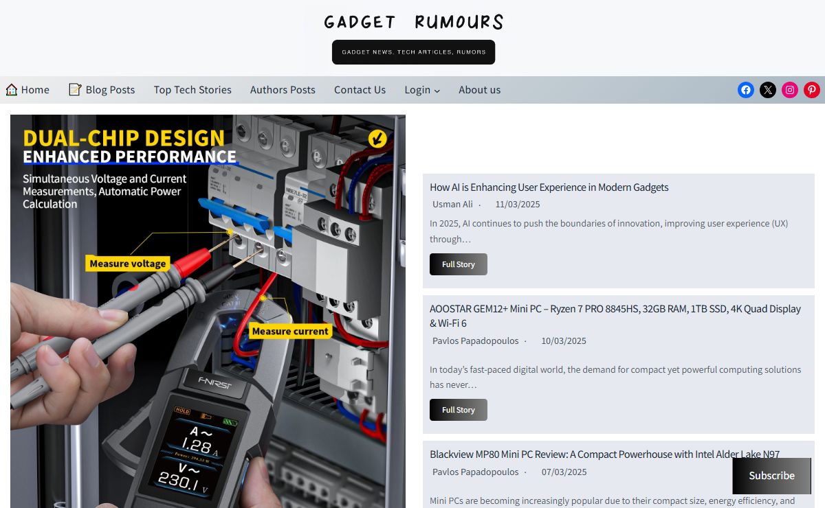
Task: Open 'How AI is Enhancing User Experience' headline
Action: (x=549, y=187)
